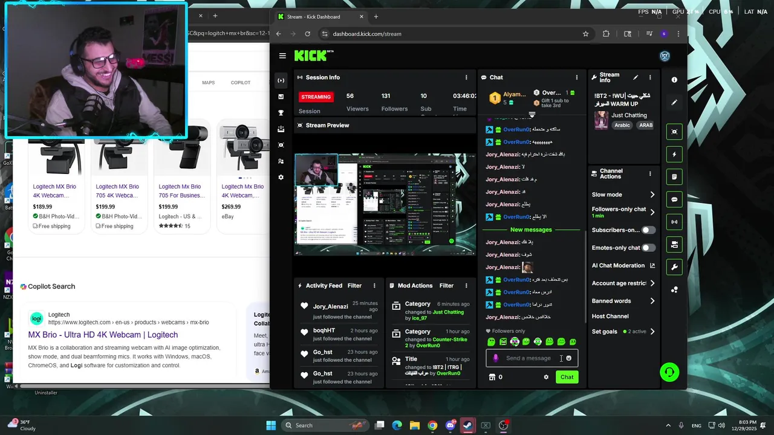774x435 pixels.
Task: Reload the Kick dashboard page
Action: click(x=307, y=34)
